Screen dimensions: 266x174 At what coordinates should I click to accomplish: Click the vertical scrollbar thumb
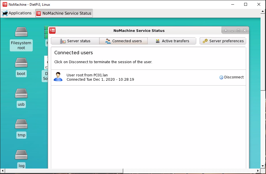263,52
